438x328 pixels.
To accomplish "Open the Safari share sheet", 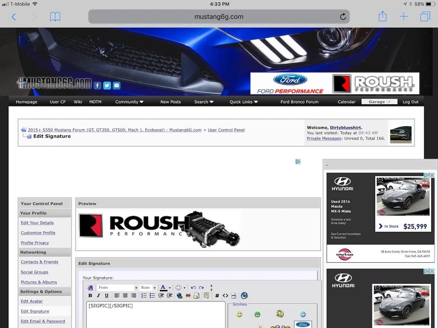I will tap(382, 16).
